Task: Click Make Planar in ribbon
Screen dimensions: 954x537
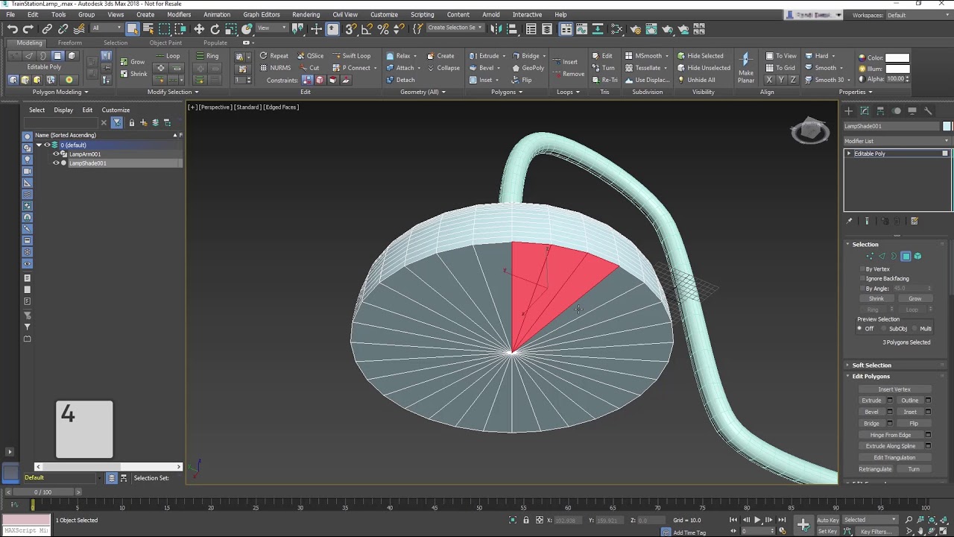Action: click(746, 67)
